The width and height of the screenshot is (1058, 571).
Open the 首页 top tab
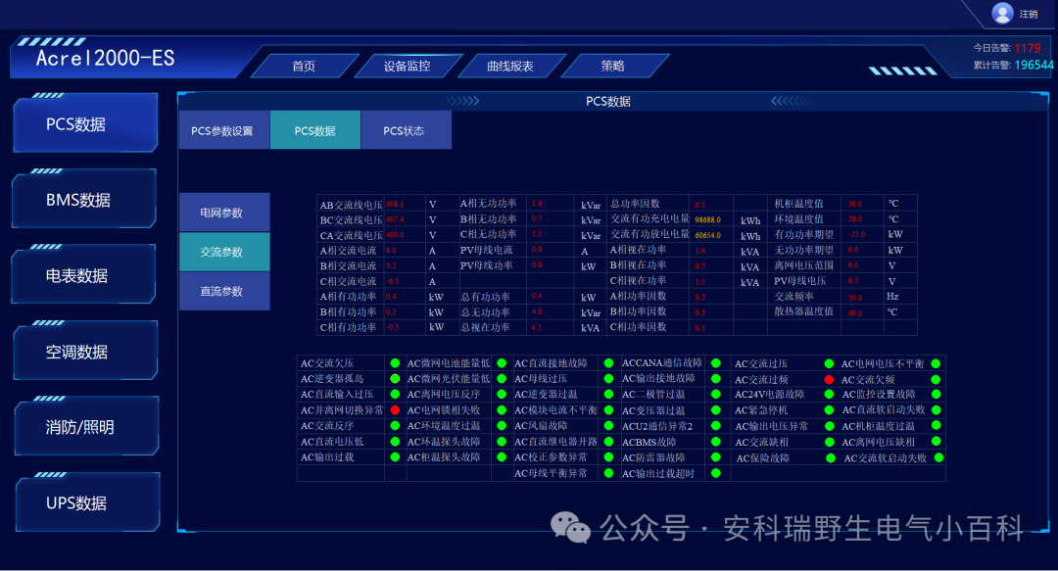point(304,67)
